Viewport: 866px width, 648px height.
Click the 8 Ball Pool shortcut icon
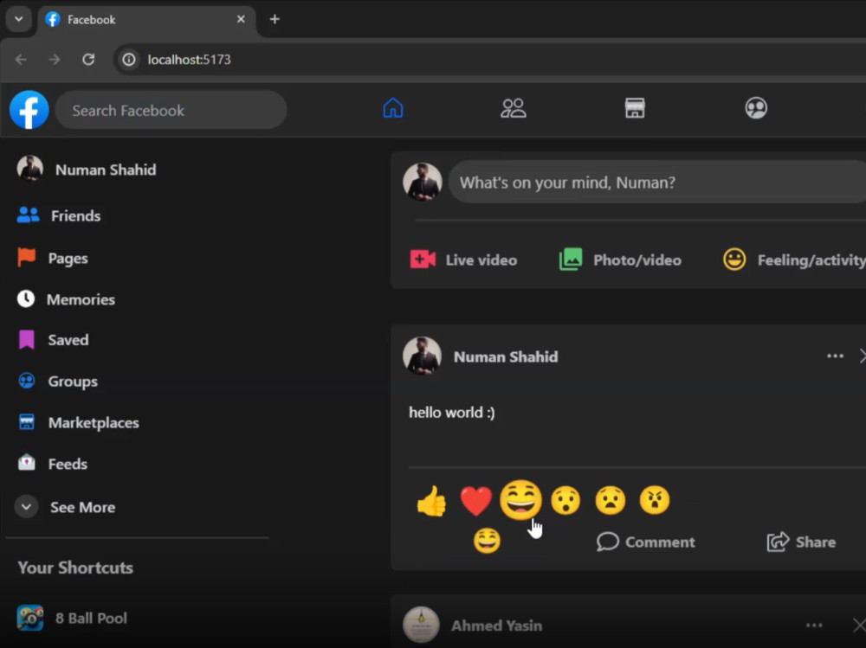[x=29, y=618]
